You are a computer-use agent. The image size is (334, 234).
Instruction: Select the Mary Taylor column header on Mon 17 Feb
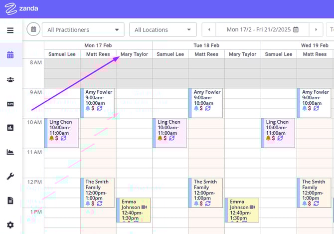pyautogui.click(x=134, y=54)
